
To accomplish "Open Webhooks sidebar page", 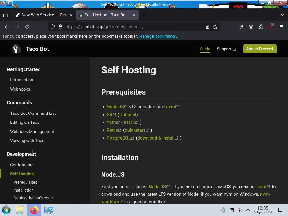I will 20,89.
